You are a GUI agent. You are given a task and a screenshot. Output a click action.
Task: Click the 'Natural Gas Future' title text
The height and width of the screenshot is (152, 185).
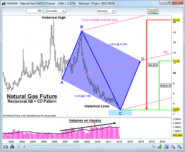coord(32,96)
